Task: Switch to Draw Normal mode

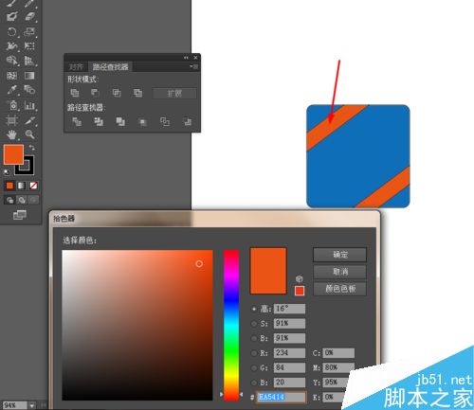Action: 9,200
